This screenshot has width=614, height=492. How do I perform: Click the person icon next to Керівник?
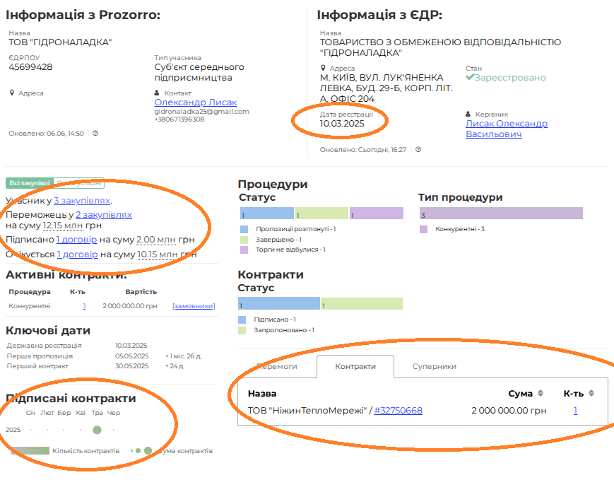468,114
